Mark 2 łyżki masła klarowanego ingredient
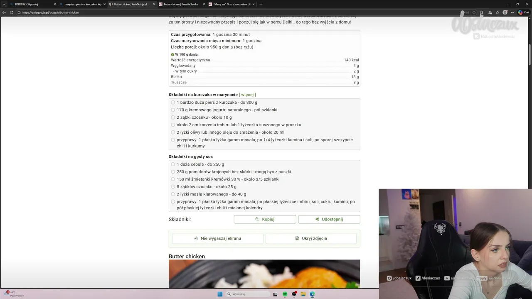The image size is (532, 299). (173, 194)
